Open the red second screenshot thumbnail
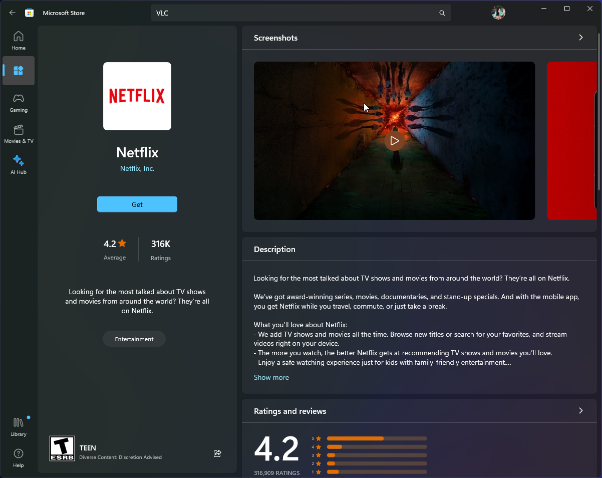Screen dimensions: 602x478 (571, 141)
